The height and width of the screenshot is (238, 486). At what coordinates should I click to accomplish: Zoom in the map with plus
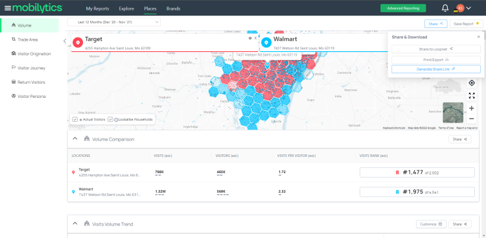tap(472, 108)
